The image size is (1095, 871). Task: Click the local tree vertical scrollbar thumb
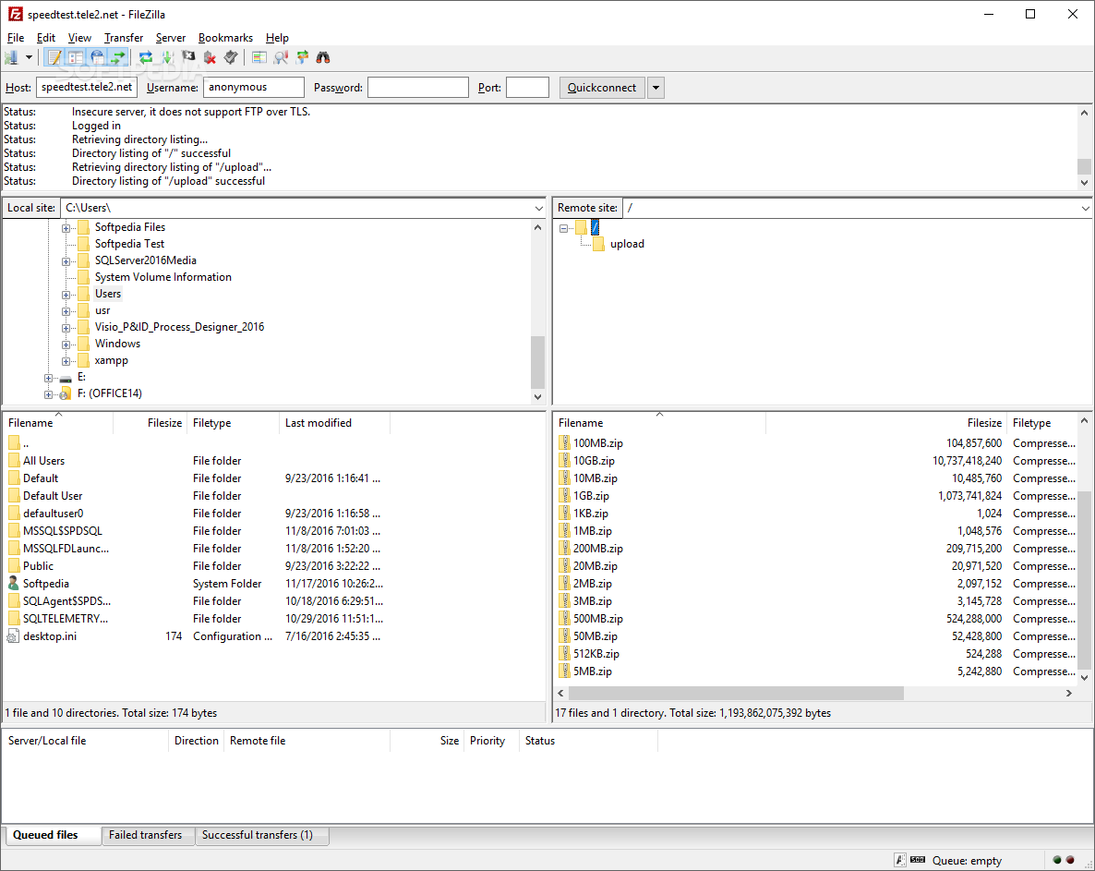(x=537, y=362)
